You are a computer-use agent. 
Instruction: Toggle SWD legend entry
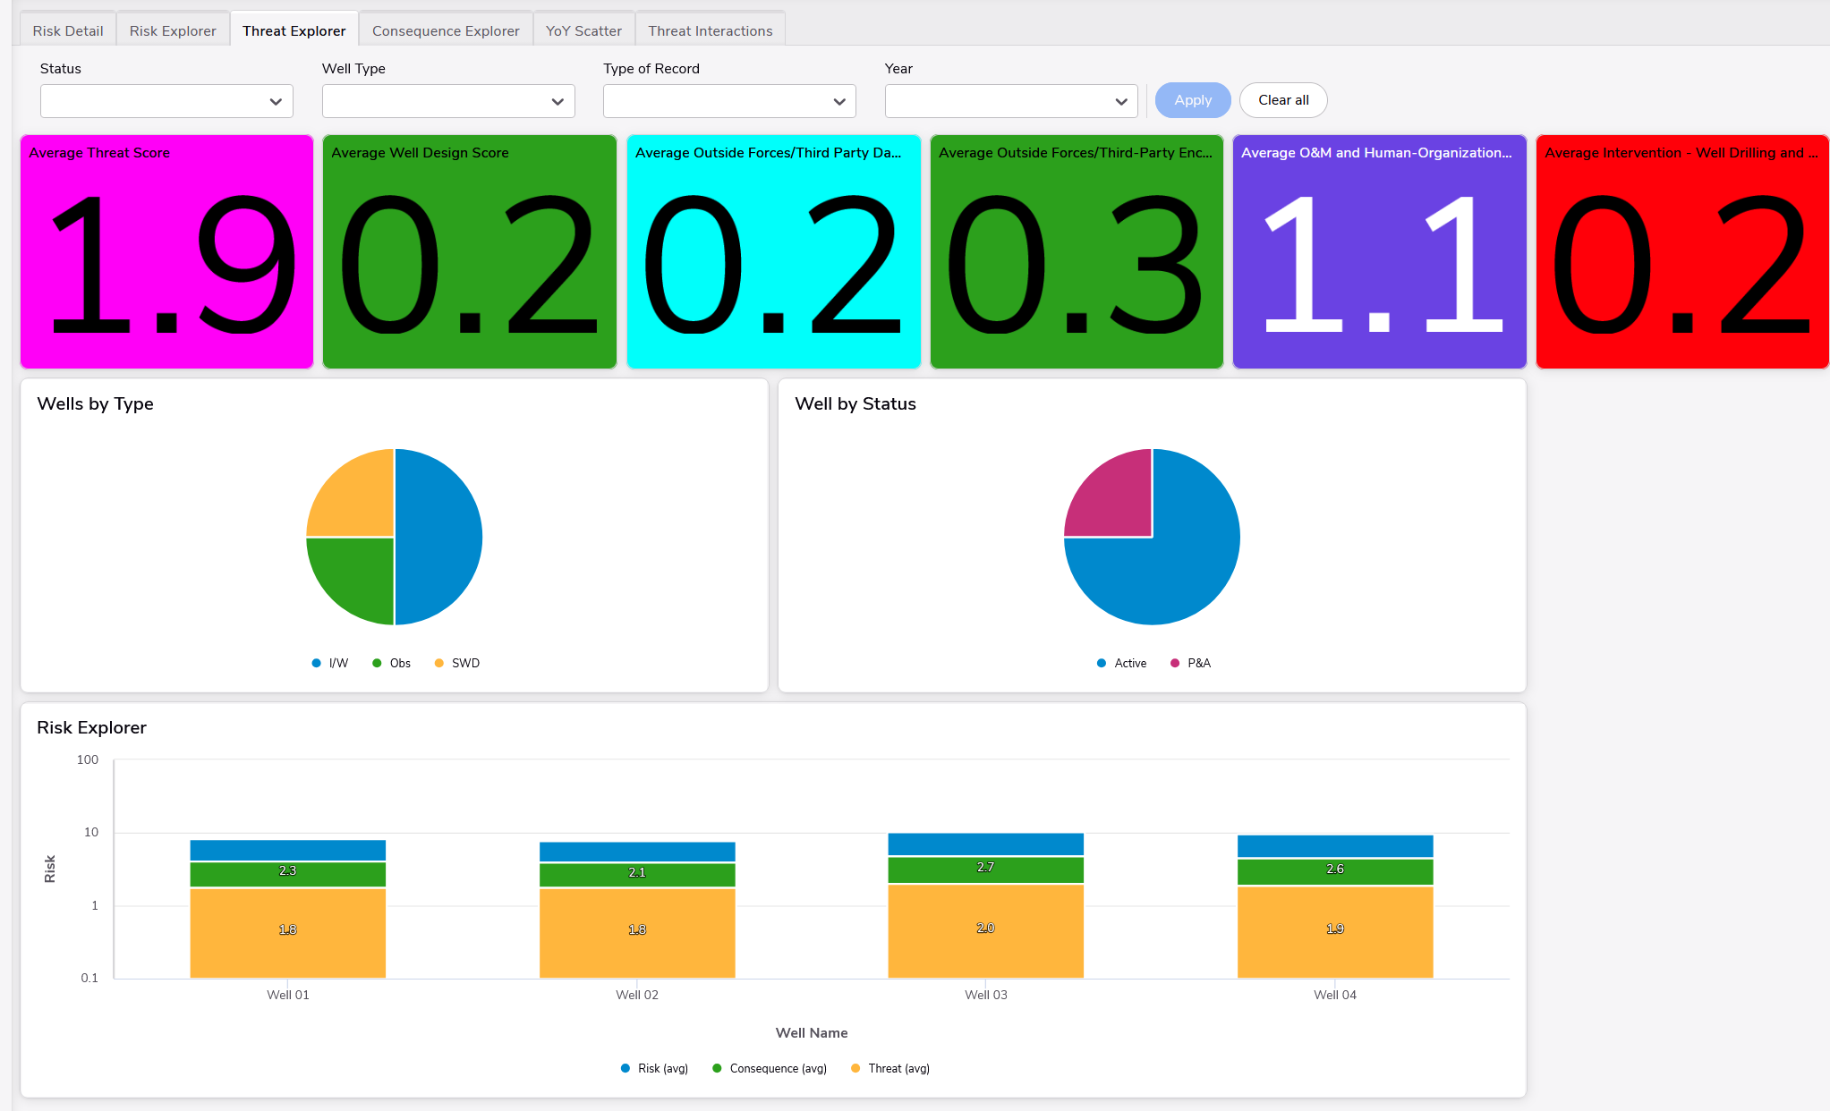click(456, 663)
